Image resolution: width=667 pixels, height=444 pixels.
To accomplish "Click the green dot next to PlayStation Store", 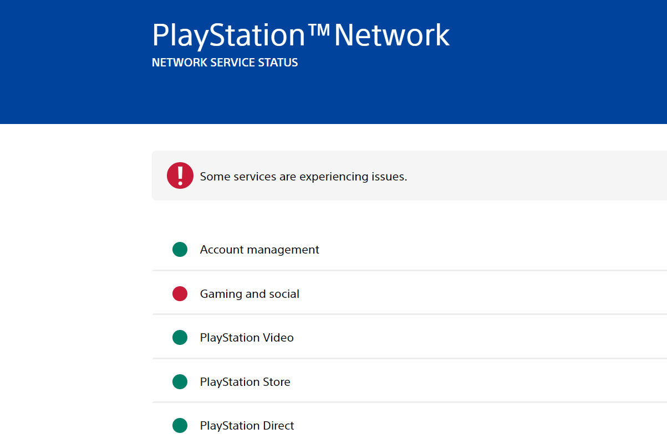I will pyautogui.click(x=179, y=381).
